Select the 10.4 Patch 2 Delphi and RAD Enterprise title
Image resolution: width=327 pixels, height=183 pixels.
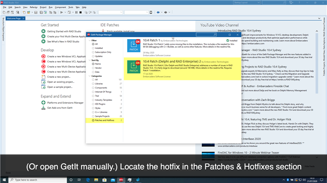[x=172, y=62]
